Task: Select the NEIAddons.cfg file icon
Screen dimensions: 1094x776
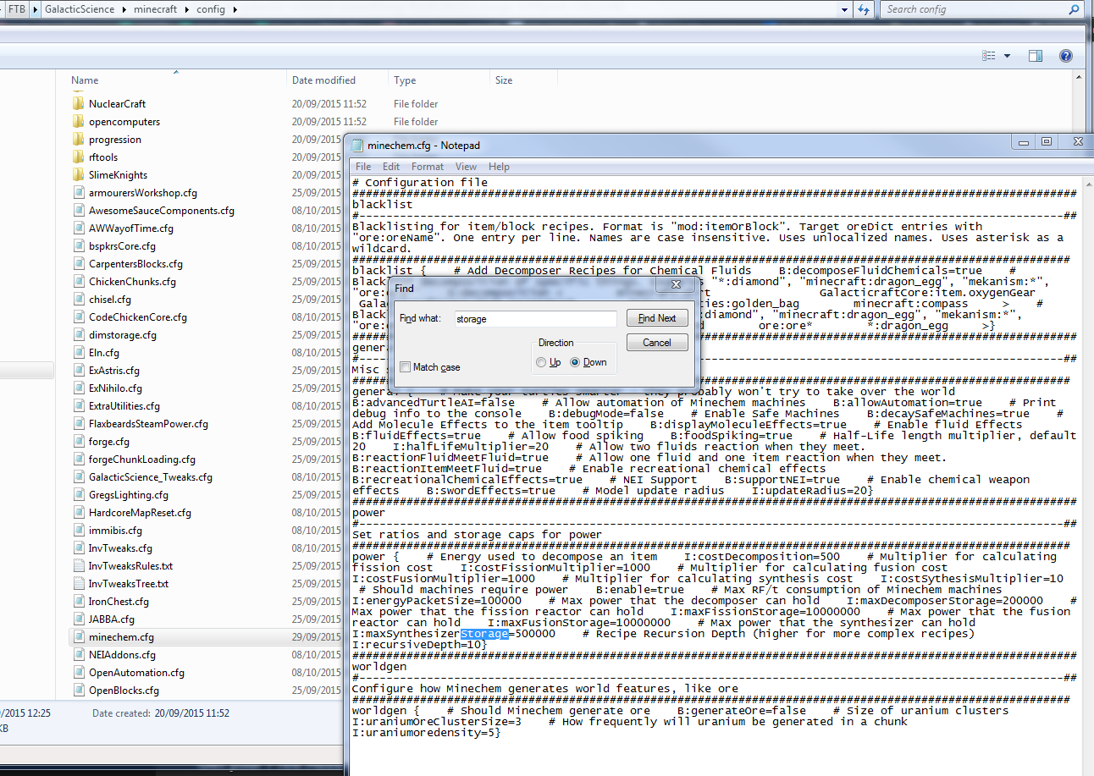Action: (x=78, y=655)
